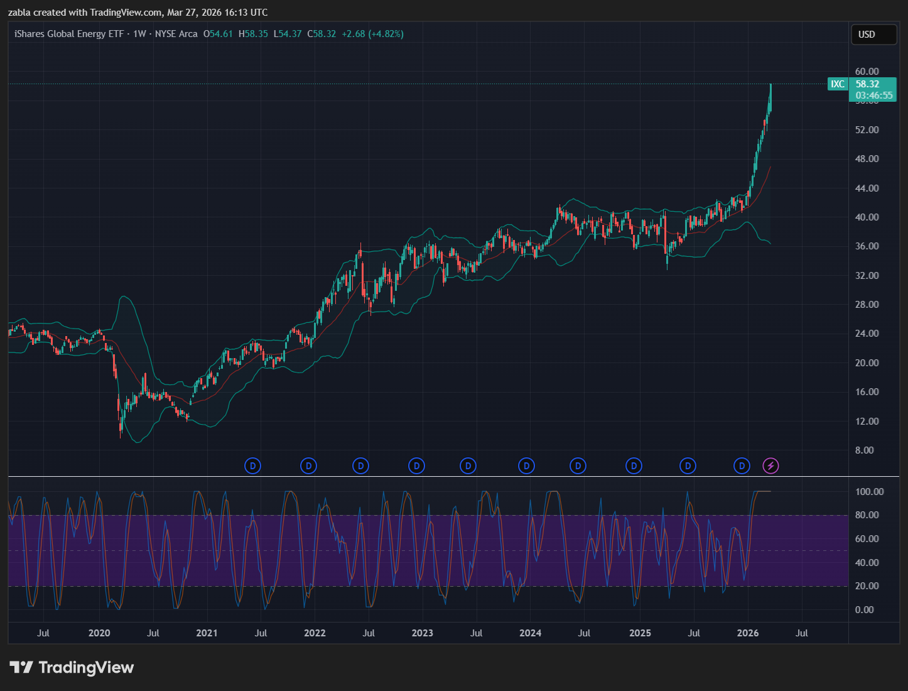The image size is (908, 691).
Task: Open the dividend marker near June 2022
Action: (x=360, y=466)
